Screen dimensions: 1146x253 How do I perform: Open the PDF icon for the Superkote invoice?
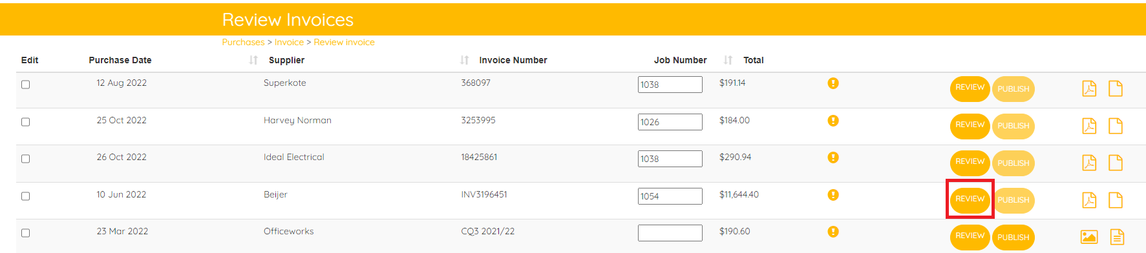pyautogui.click(x=1089, y=88)
